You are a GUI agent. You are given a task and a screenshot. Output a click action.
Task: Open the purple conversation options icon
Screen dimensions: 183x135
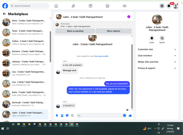[129, 17]
